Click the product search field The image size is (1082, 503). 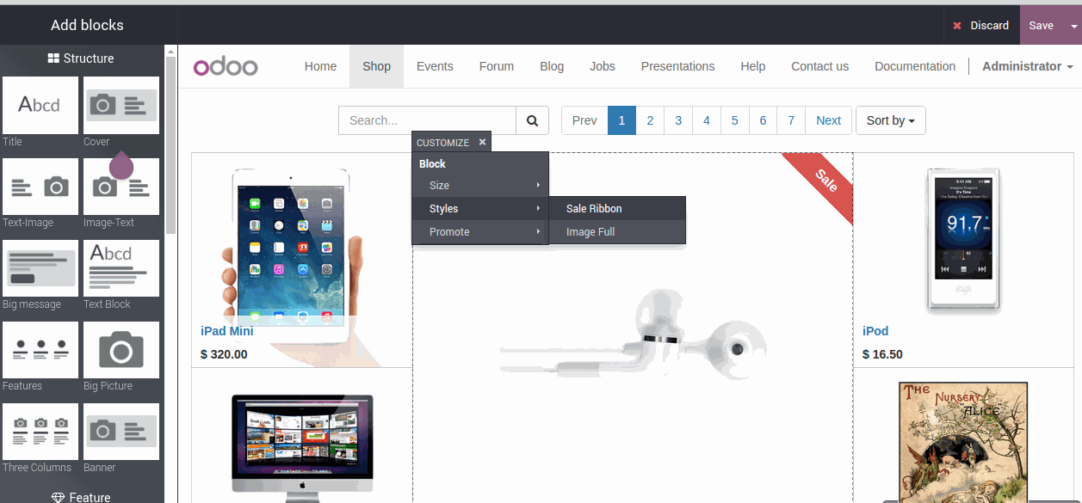click(427, 120)
